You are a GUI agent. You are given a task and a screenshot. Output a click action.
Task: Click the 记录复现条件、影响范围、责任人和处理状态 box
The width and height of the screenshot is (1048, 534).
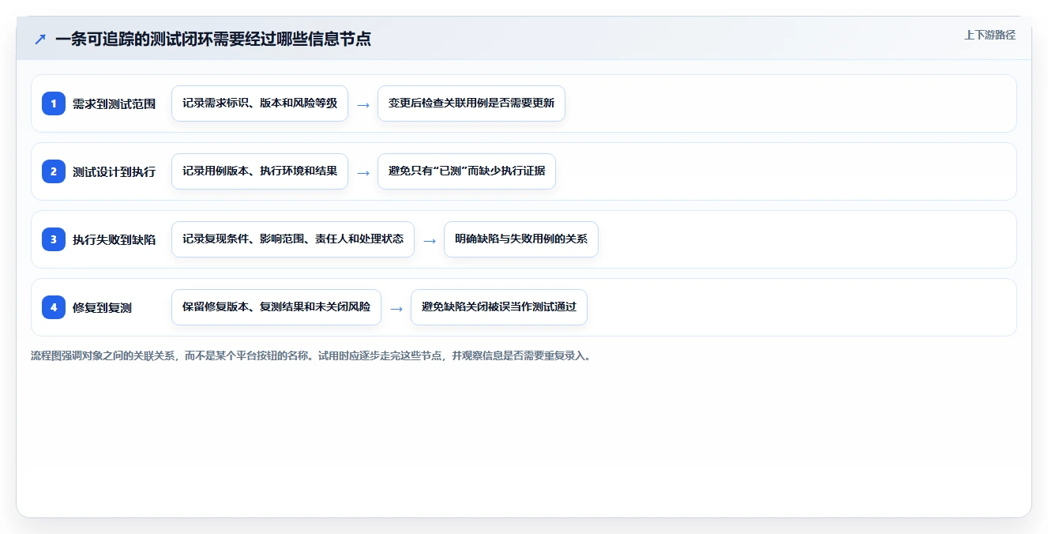[293, 239]
